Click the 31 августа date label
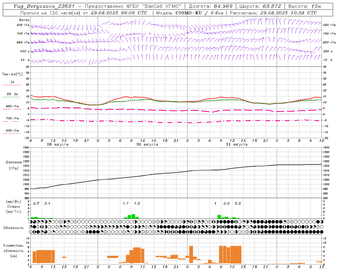Viewport: 337px width, 269px height. (x=237, y=144)
